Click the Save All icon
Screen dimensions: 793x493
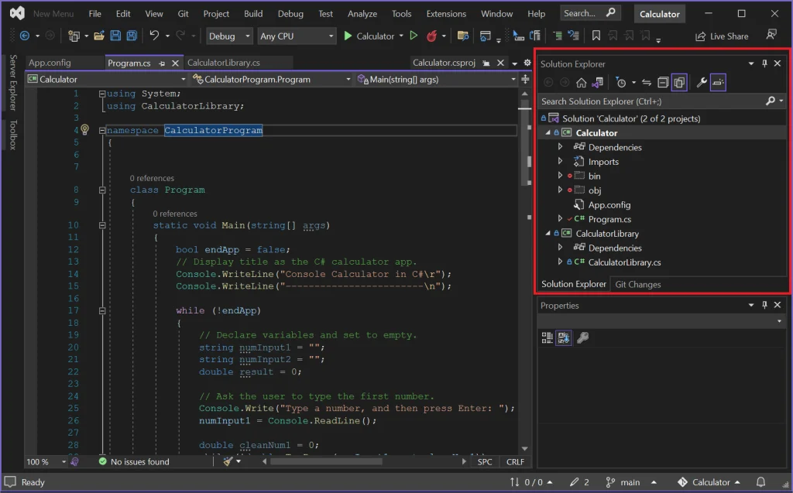pyautogui.click(x=132, y=36)
